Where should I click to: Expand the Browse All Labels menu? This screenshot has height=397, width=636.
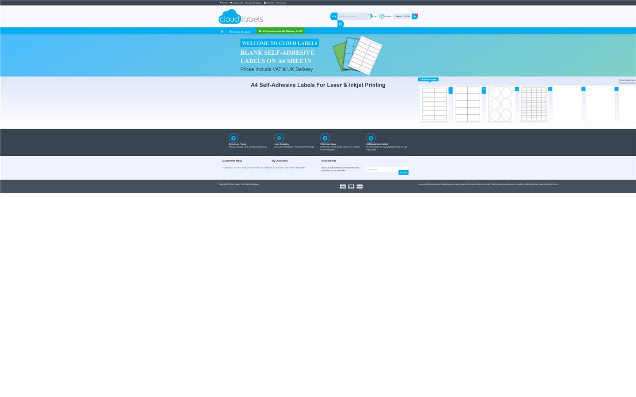(x=240, y=32)
